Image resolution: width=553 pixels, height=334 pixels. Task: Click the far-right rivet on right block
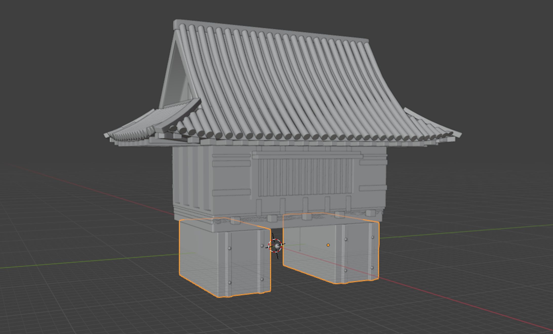[373, 237]
